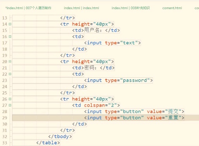Screen dimensions: 199x146
Task: Click the 密码 td code on line 21
Action: click(93, 68)
